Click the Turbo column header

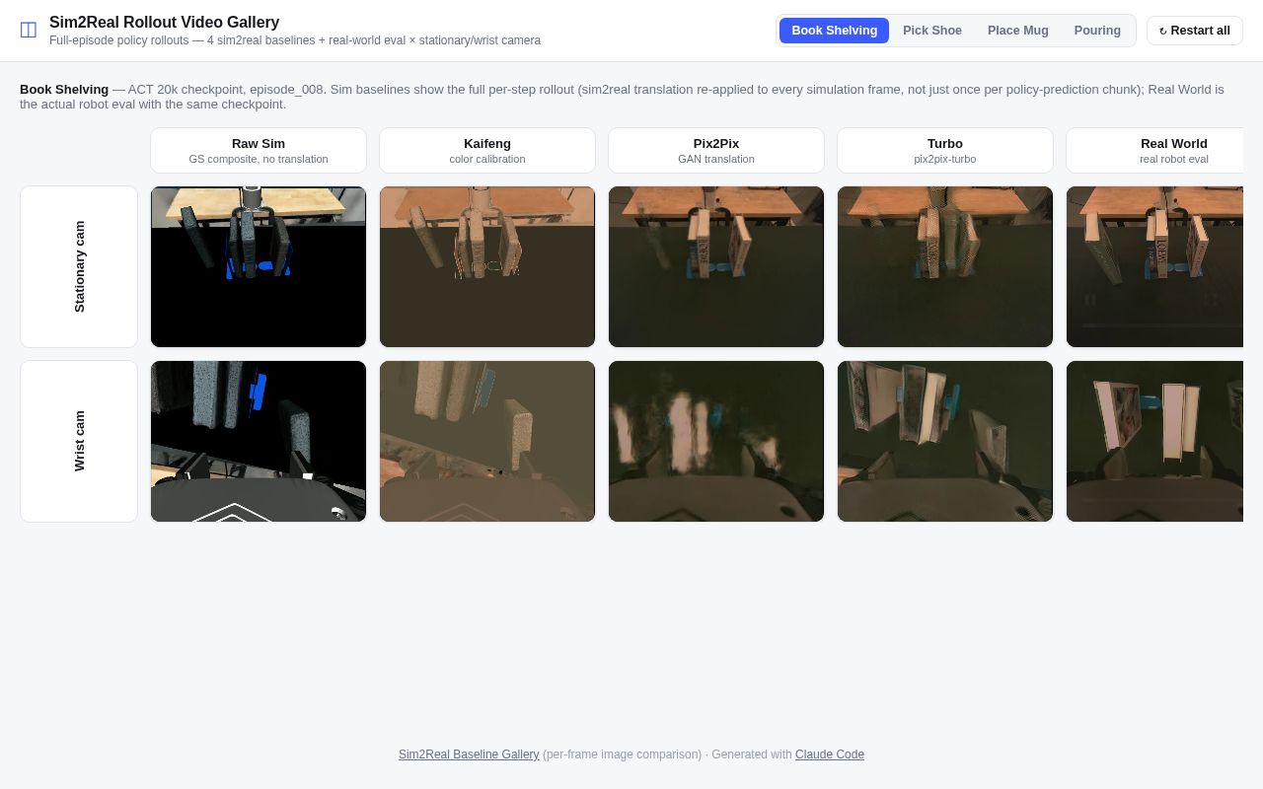945,150
